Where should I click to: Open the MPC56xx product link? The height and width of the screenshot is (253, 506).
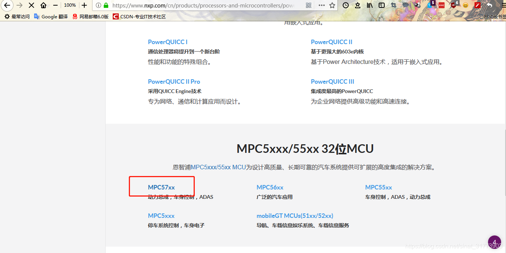(x=270, y=187)
